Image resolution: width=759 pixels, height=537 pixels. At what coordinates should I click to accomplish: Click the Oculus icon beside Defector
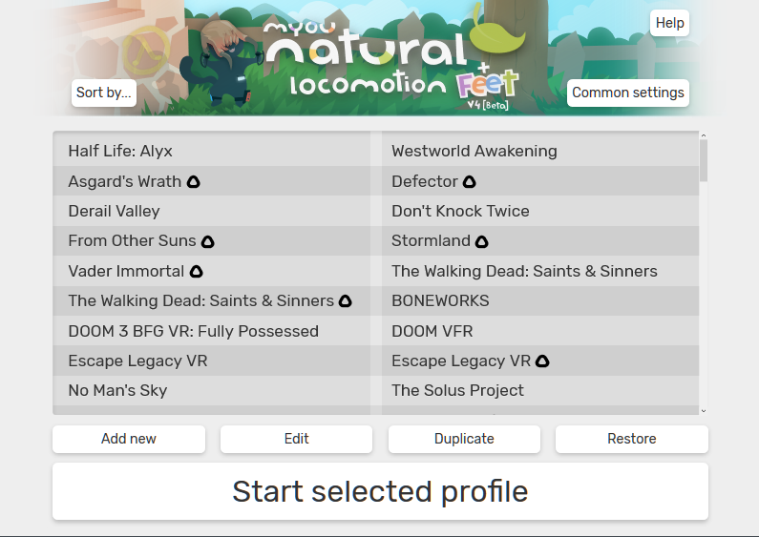(x=469, y=182)
